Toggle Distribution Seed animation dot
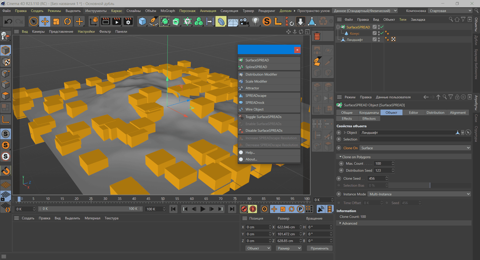This screenshot has height=260, width=480. (341, 170)
